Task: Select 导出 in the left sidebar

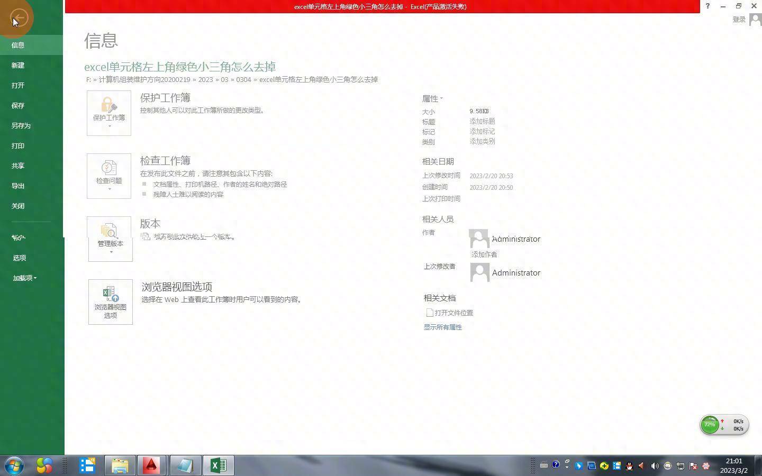Action: point(17,186)
